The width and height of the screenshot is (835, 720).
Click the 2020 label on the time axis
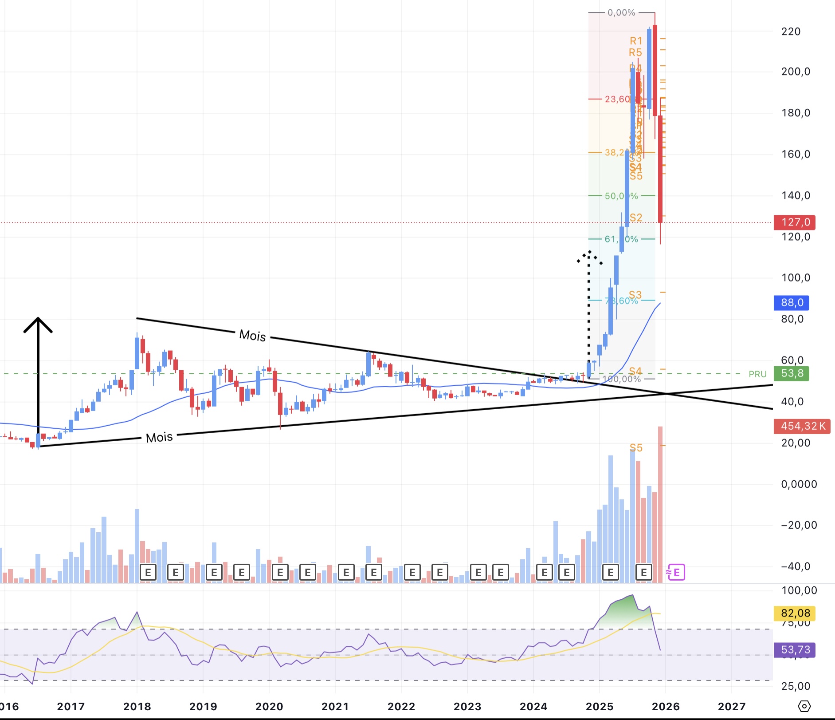[269, 706]
